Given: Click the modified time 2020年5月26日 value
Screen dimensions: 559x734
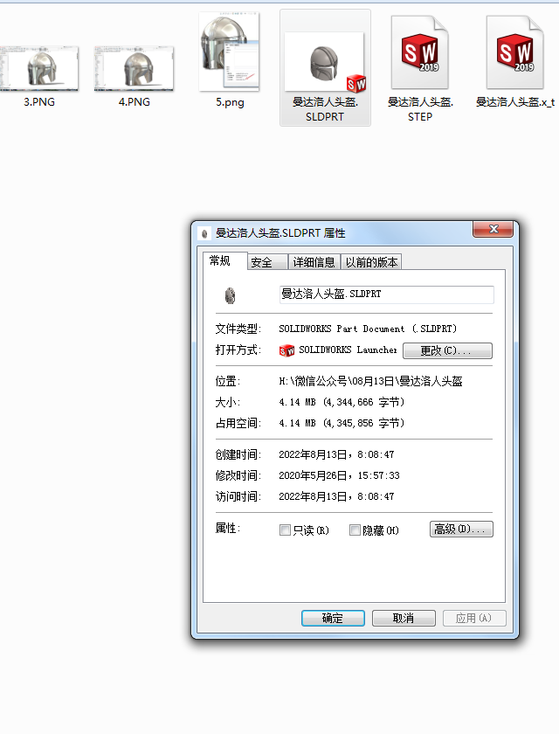Looking at the screenshot, I should (339, 475).
